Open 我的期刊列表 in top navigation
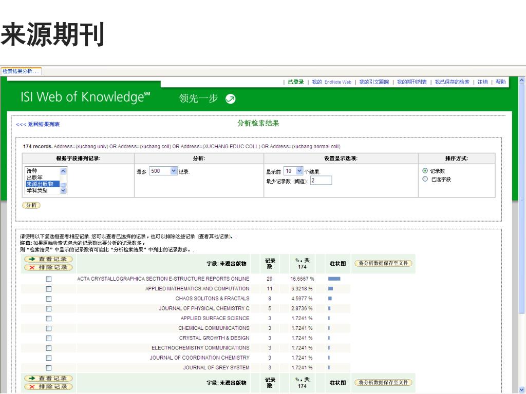 click(412, 82)
